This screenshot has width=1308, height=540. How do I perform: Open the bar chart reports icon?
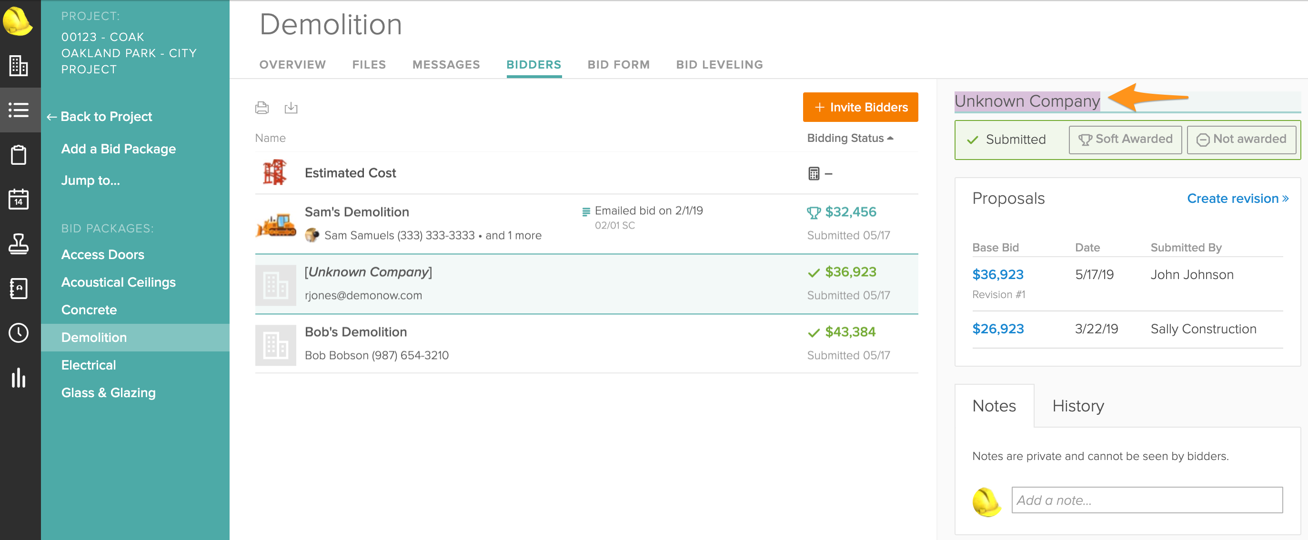[19, 378]
